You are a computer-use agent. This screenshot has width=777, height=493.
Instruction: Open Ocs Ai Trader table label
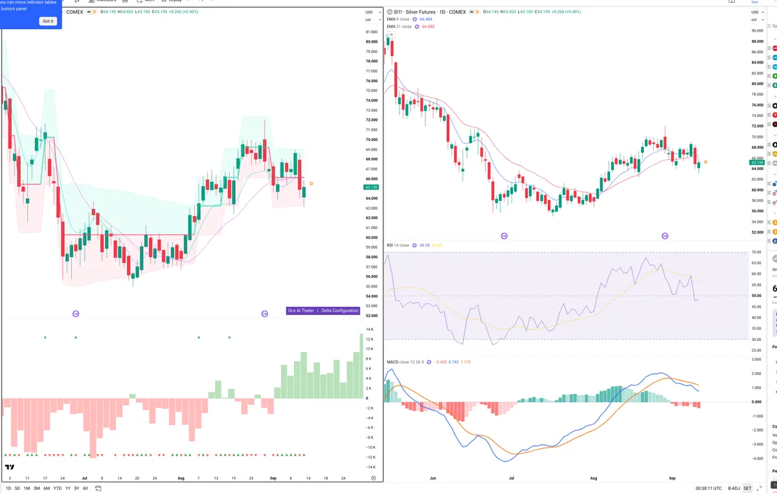coord(300,311)
